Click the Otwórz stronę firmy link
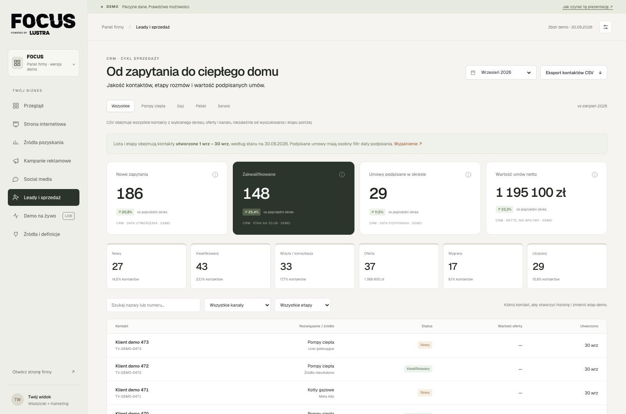The image size is (626, 414). coord(43,372)
